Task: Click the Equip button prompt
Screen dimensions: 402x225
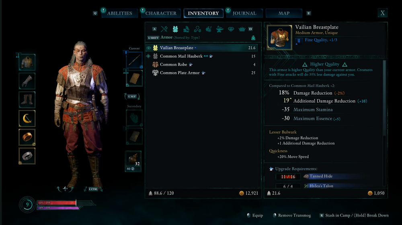Action: pos(255,215)
